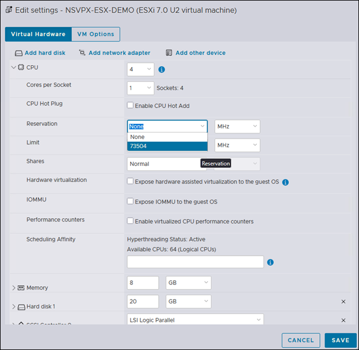Viewport: 359px width, 350px height.
Task: Check Expose hardware assisted virtualization option
Action: [130, 181]
